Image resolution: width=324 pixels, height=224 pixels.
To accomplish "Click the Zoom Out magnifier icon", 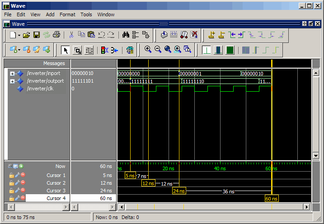I will (158, 50).
